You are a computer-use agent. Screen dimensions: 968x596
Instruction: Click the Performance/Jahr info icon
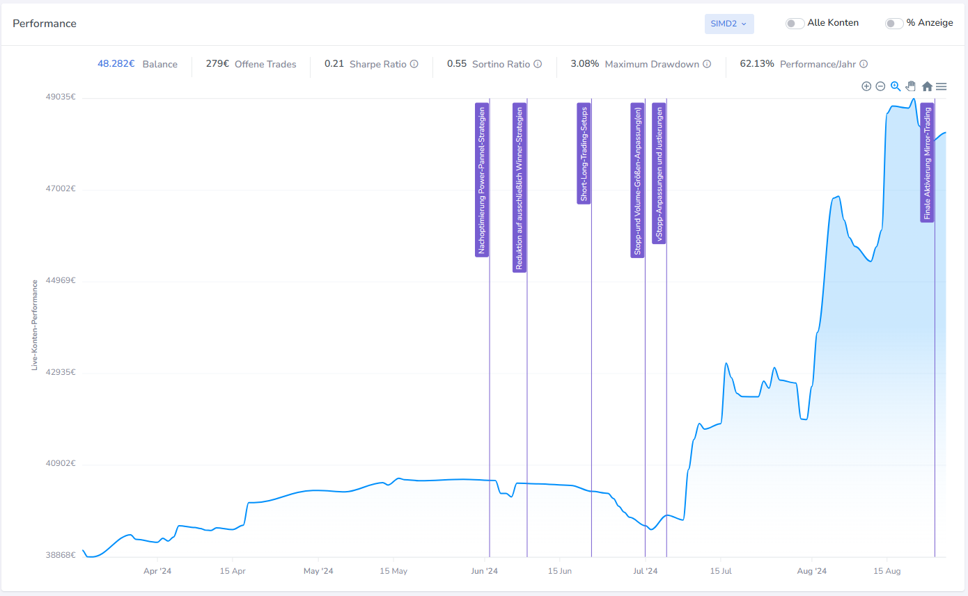864,64
